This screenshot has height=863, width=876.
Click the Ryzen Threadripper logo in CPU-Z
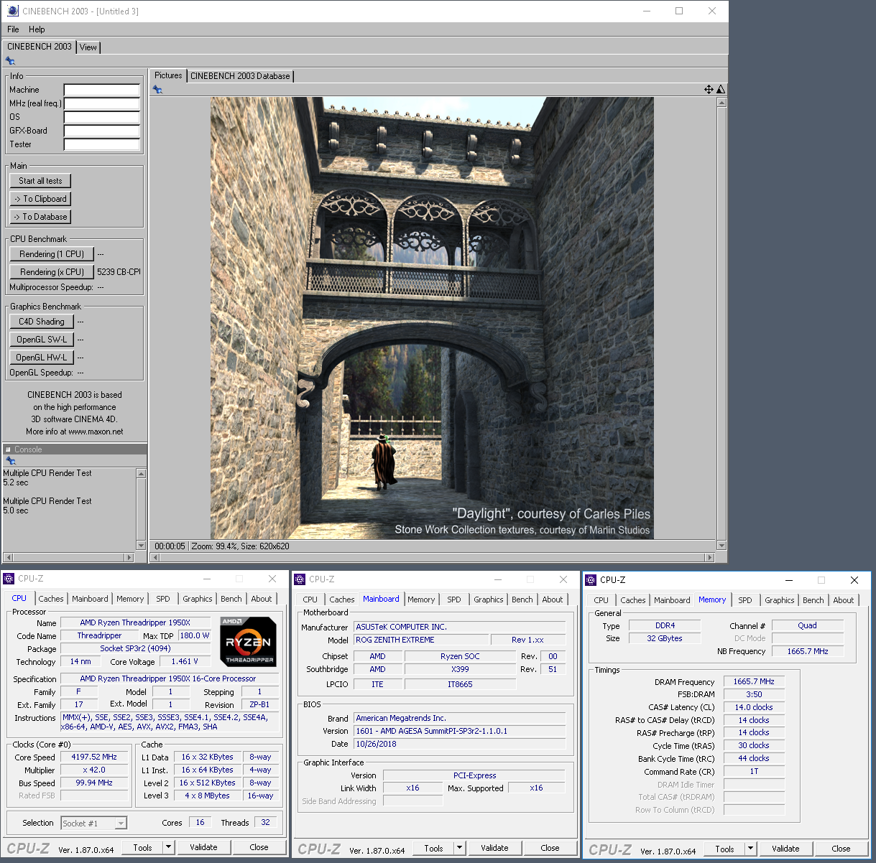coord(248,641)
